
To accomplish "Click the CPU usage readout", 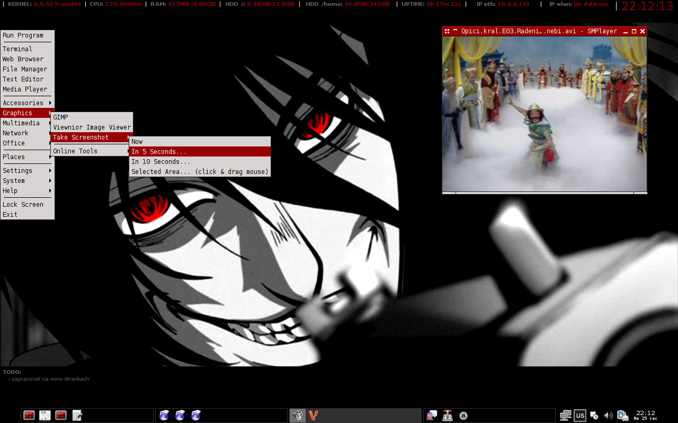I will point(117,4).
